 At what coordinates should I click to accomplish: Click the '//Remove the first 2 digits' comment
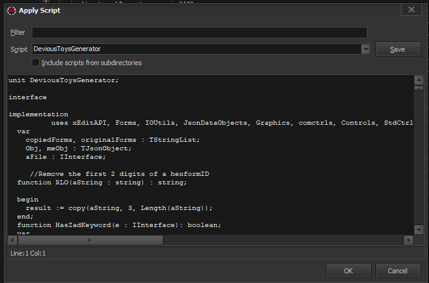point(119,174)
